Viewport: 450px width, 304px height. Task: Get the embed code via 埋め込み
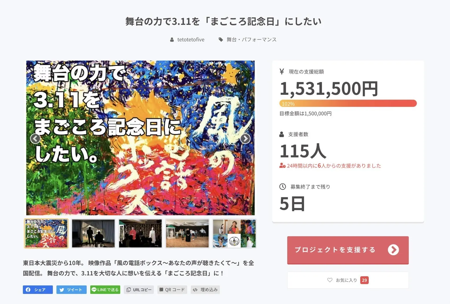[205, 290]
